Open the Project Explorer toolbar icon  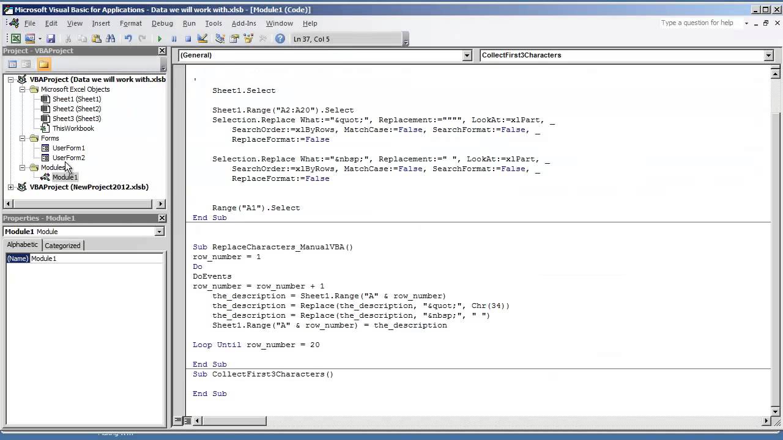click(x=220, y=38)
